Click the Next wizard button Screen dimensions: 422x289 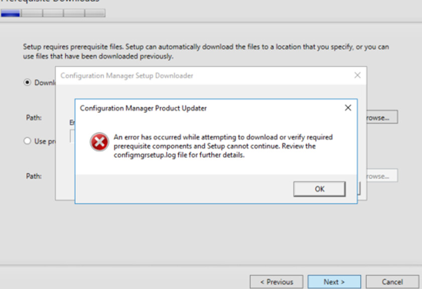tap(334, 281)
